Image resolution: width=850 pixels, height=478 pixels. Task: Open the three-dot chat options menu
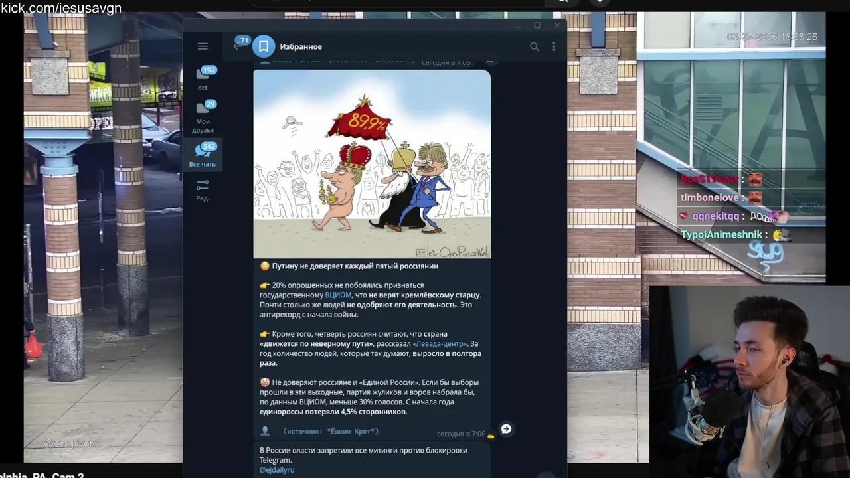pyautogui.click(x=554, y=46)
